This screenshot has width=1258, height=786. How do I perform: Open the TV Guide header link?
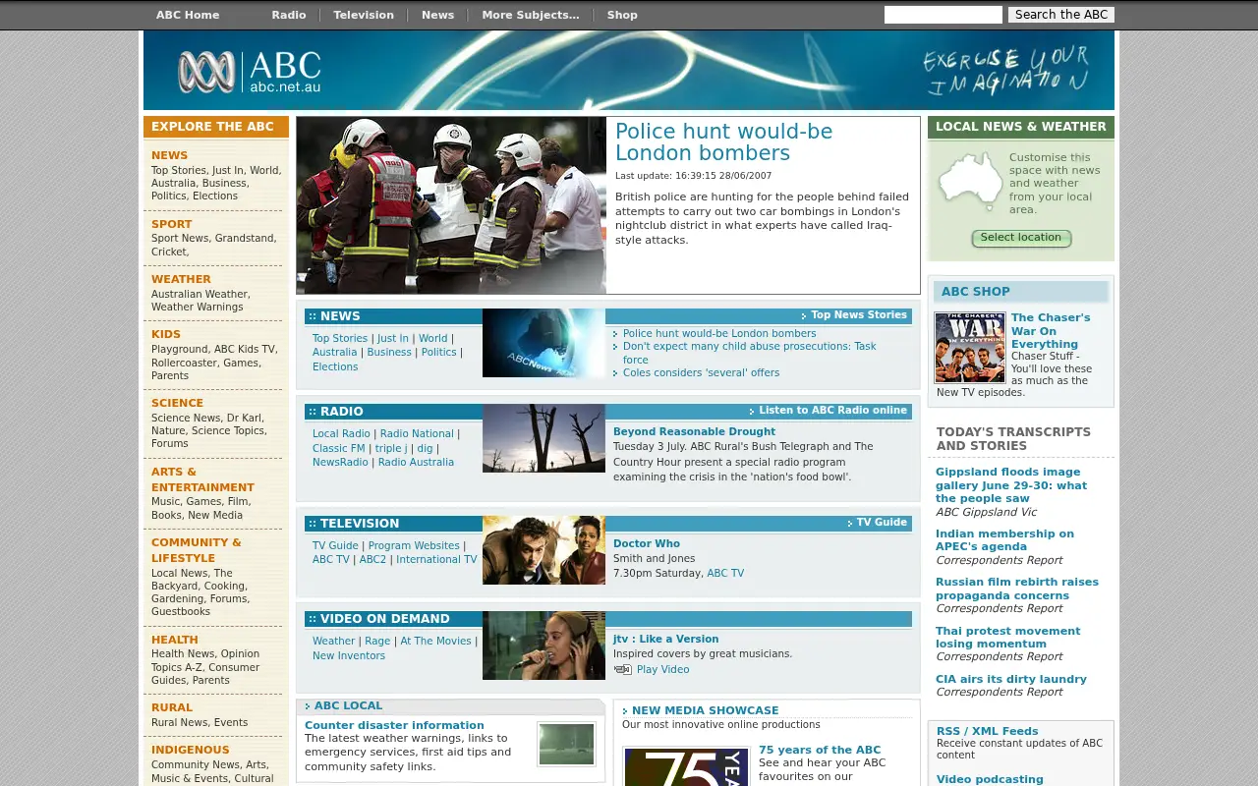point(882,523)
